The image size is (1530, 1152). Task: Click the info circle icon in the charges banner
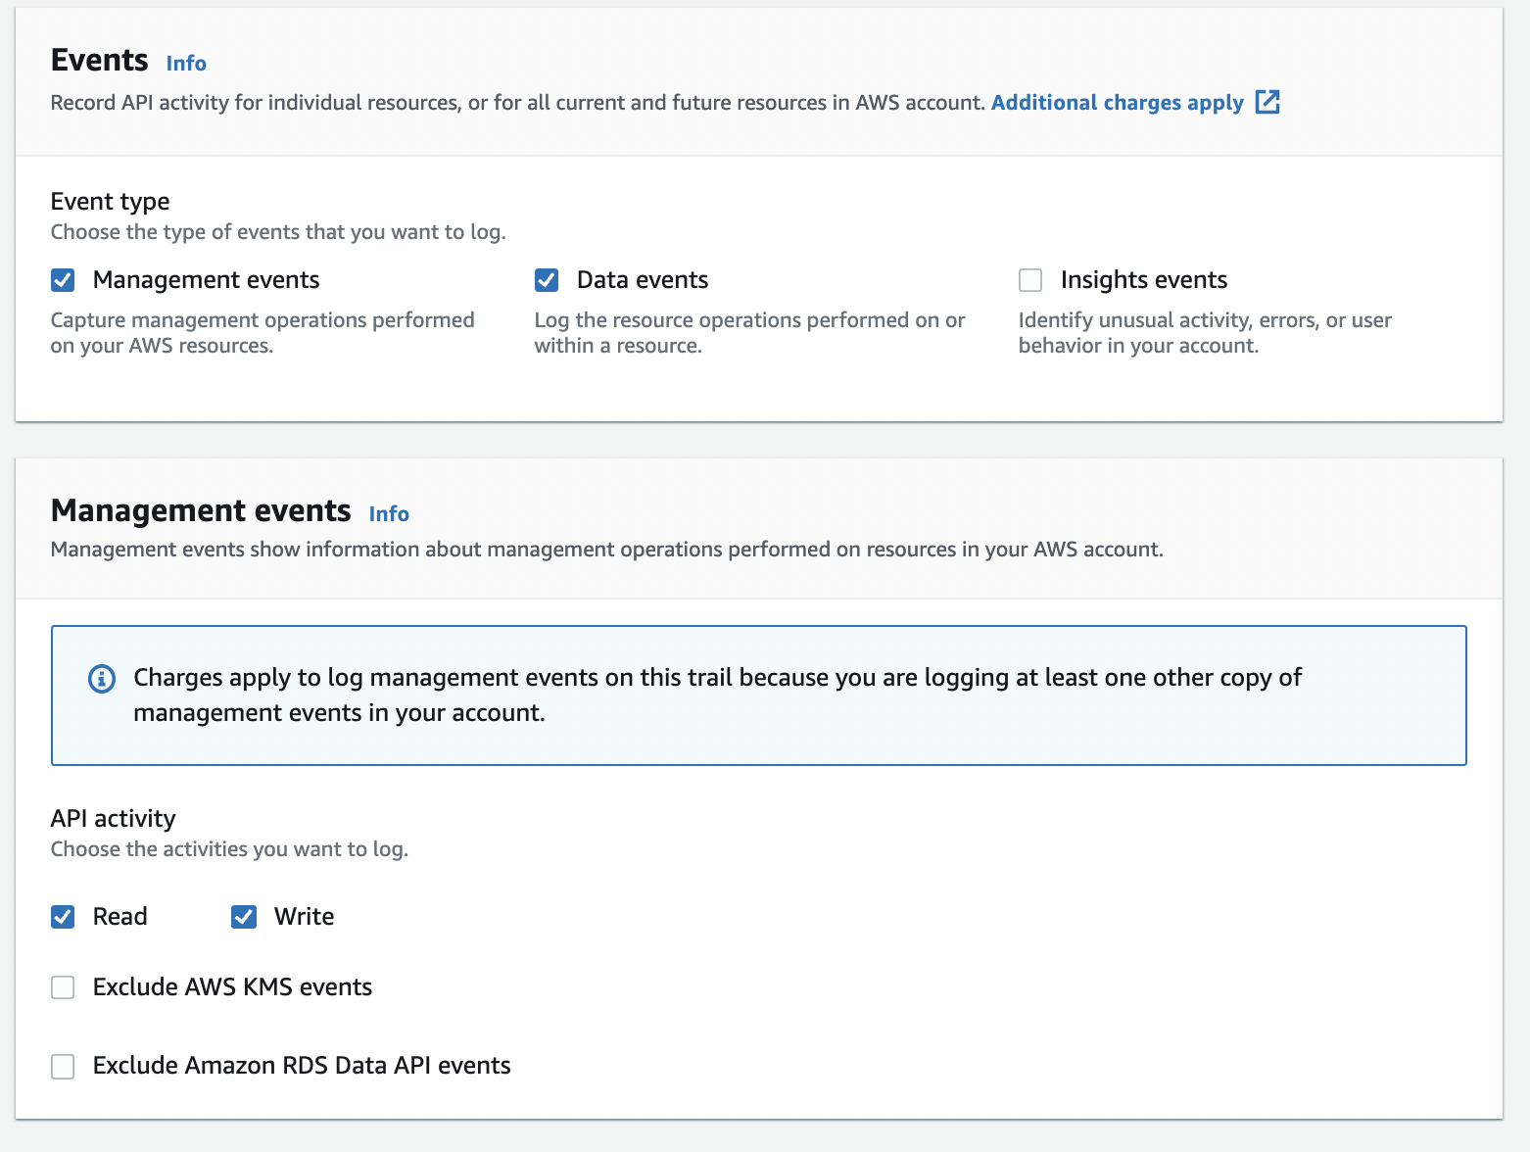(x=101, y=678)
